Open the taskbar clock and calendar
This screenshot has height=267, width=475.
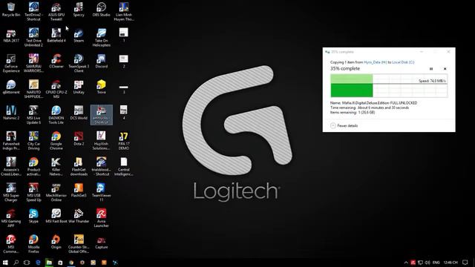[451, 263]
